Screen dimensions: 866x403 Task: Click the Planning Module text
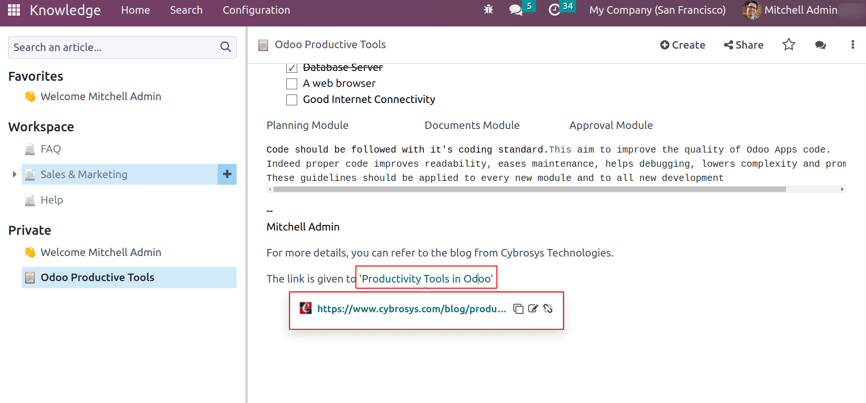pos(307,125)
